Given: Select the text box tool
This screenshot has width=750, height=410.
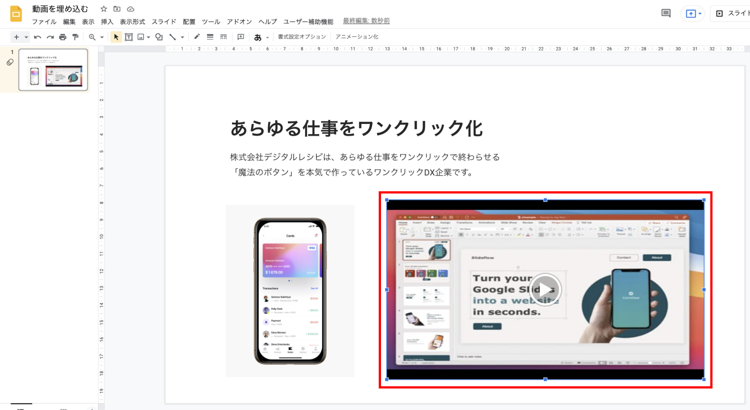Looking at the screenshot, I should (128, 37).
